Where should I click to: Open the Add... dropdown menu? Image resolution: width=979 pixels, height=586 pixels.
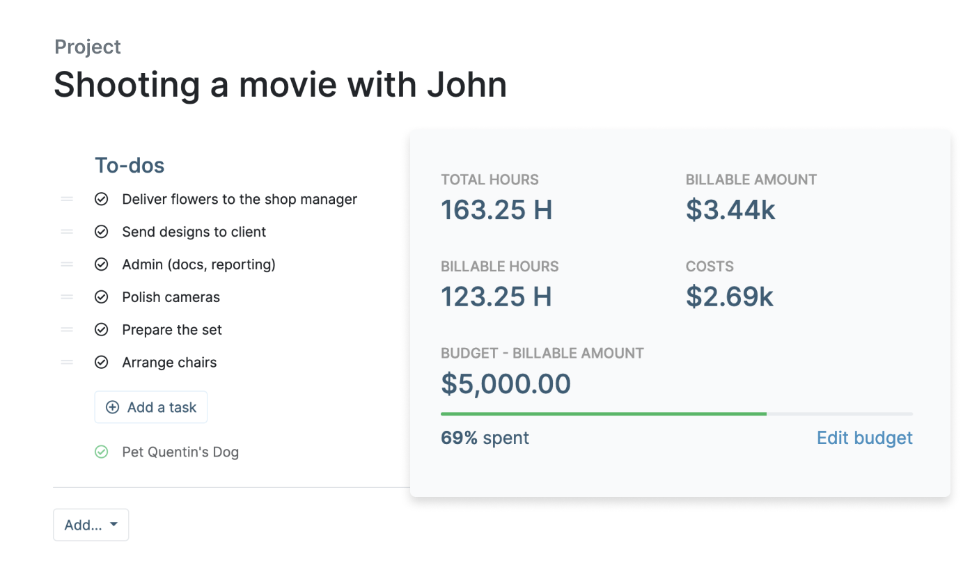point(91,525)
